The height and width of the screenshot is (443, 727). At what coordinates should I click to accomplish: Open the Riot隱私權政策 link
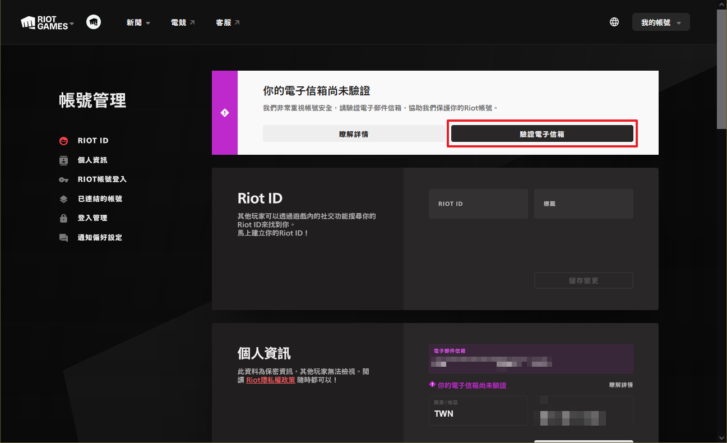click(x=271, y=380)
